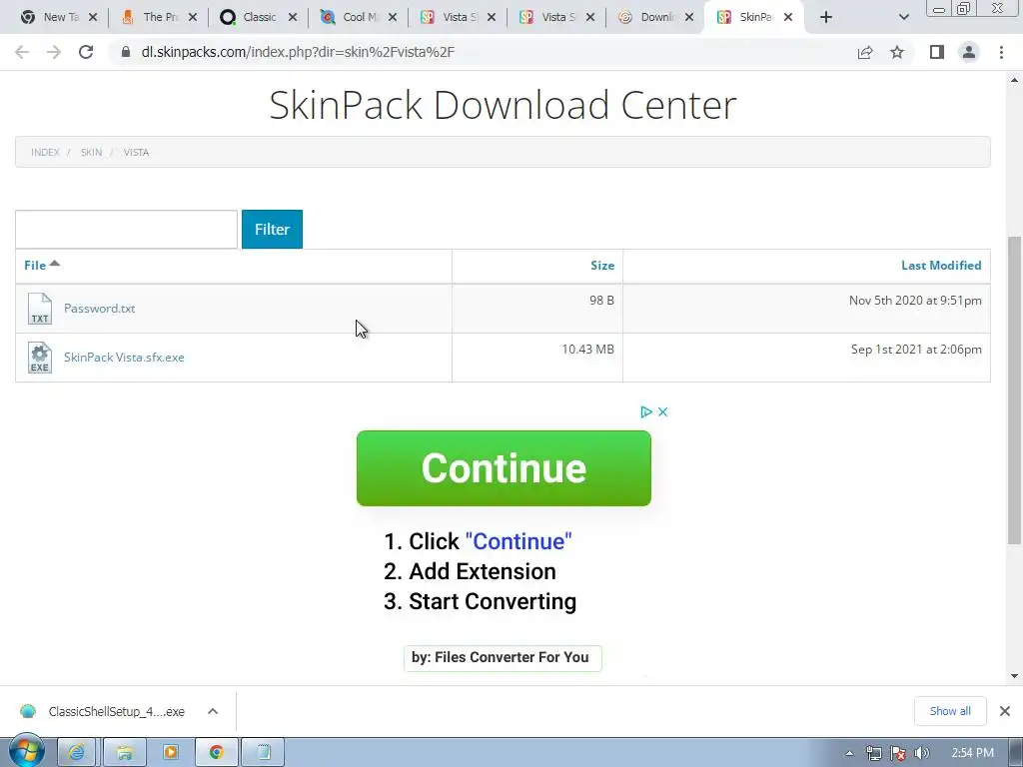Screen dimensions: 1023x767
Task: Share this page via share icon
Action: point(865,52)
